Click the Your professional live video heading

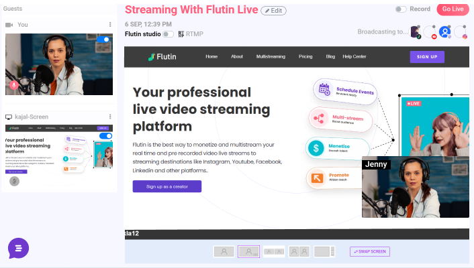click(x=201, y=109)
